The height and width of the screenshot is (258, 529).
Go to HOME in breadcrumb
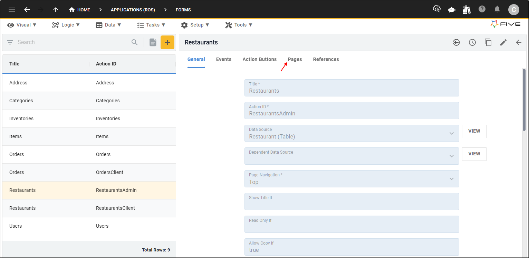[x=80, y=10]
